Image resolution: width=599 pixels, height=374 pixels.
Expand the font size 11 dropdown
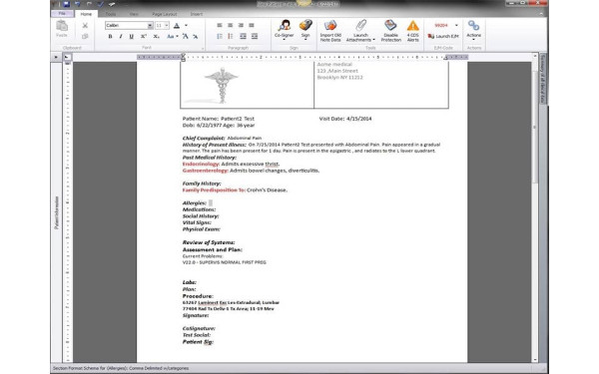pyautogui.click(x=167, y=25)
